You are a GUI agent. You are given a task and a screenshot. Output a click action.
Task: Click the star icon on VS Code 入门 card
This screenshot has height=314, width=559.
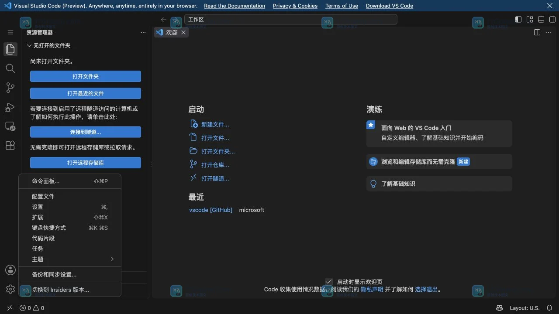tap(371, 125)
